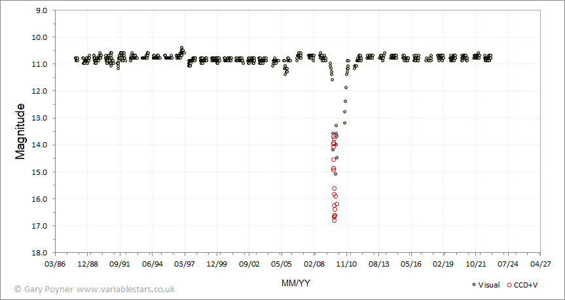
Task: Click the 03/86 date axis label
Action: pos(56,263)
